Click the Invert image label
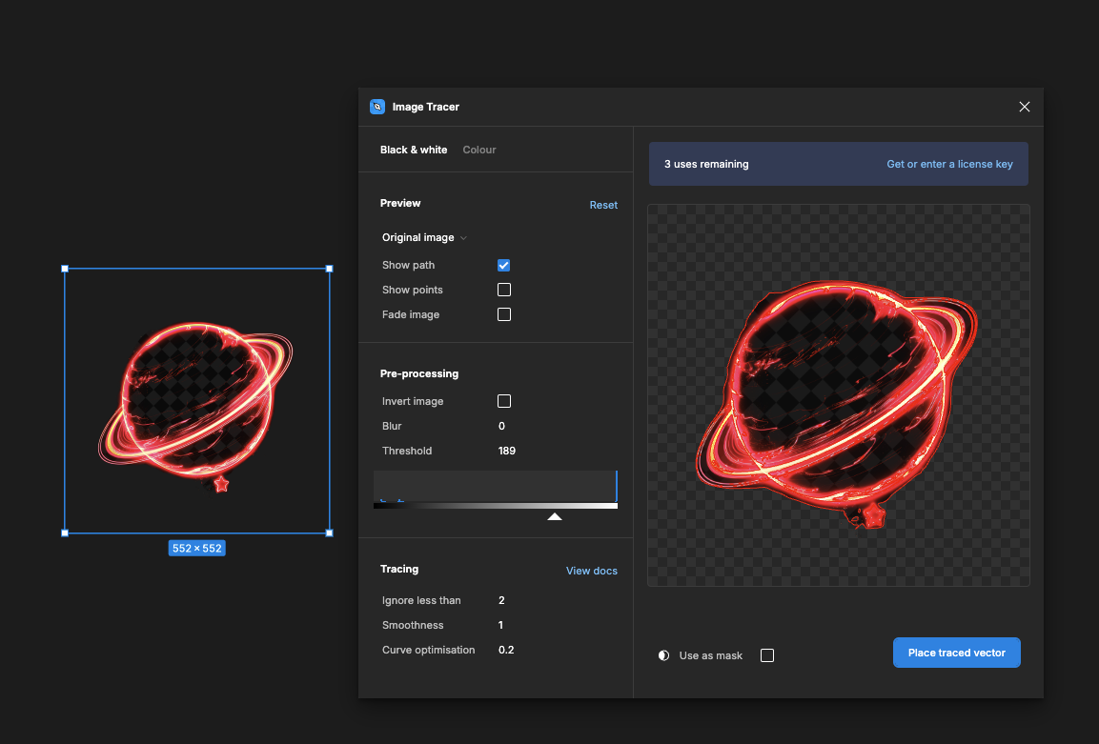 tap(413, 401)
